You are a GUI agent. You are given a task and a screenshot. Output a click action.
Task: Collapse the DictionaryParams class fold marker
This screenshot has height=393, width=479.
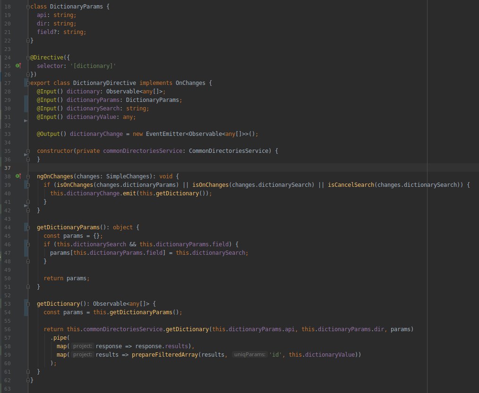28,7
